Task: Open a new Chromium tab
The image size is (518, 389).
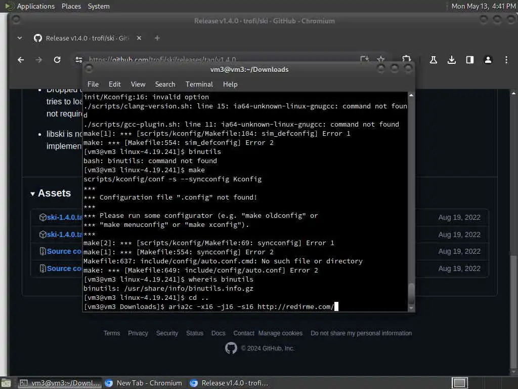Action: [x=157, y=38]
